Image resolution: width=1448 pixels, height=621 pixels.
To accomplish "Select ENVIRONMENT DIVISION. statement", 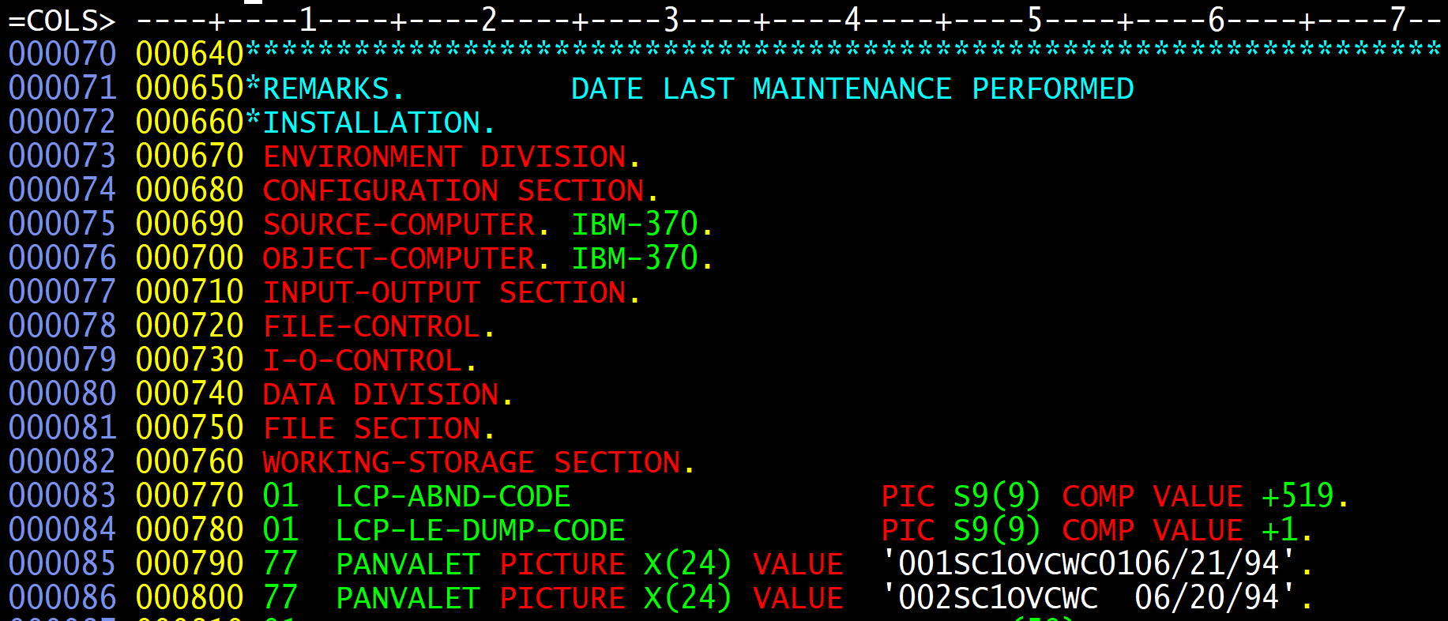I will pos(451,156).
